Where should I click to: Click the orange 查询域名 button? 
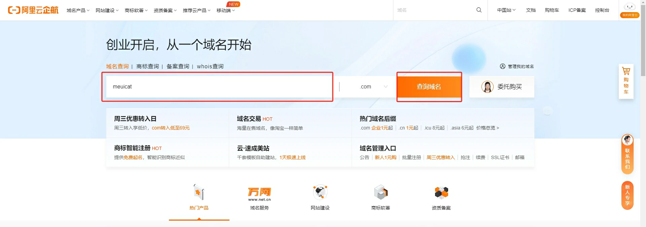point(429,87)
